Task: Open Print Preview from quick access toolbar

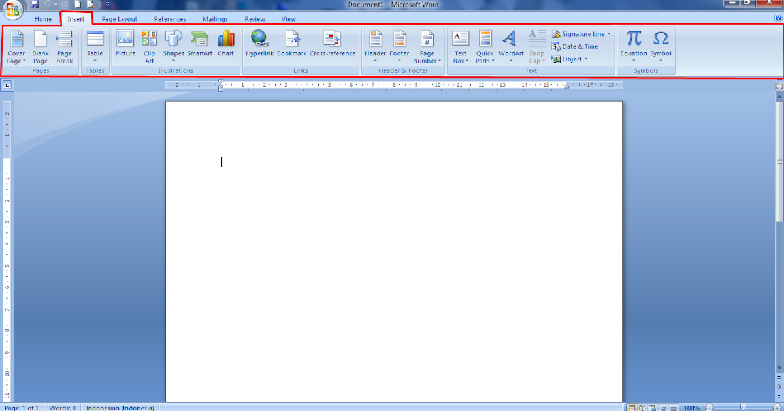Action: (91, 4)
